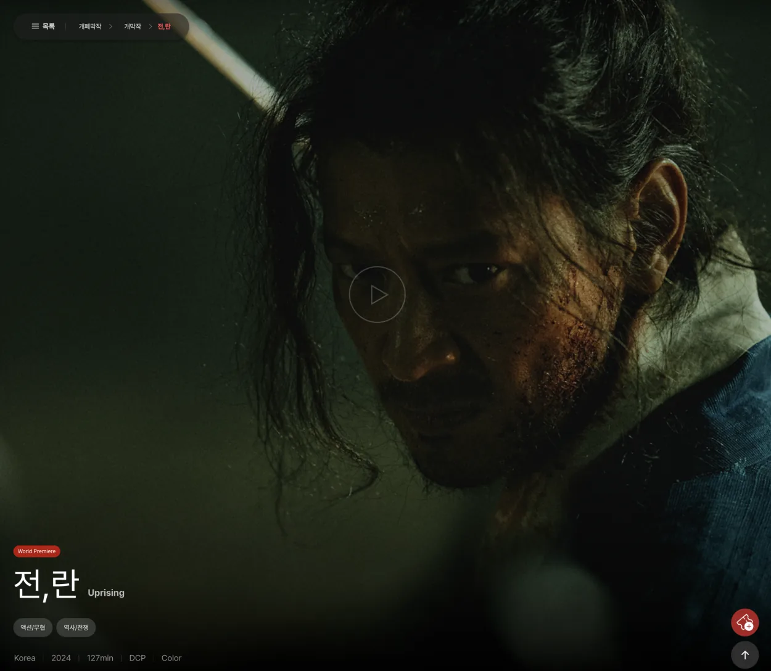Open the 목록 list menu

(x=43, y=27)
